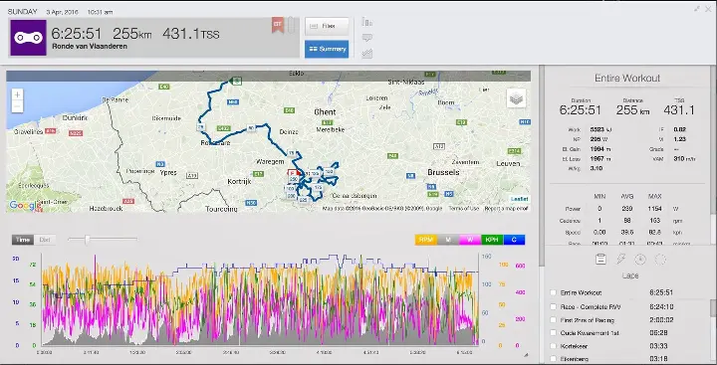Select the lightning bolt peak power icon
The height and width of the screenshot is (365, 717).
tap(620, 259)
